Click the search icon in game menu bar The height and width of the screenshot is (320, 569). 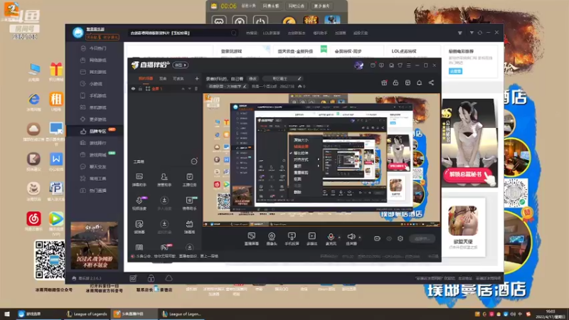233,33
